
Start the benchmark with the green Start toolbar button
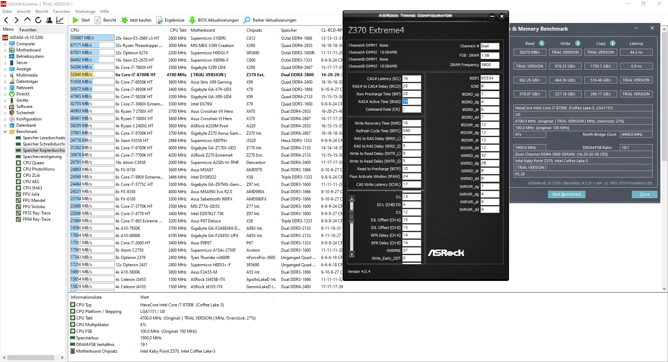81,20
